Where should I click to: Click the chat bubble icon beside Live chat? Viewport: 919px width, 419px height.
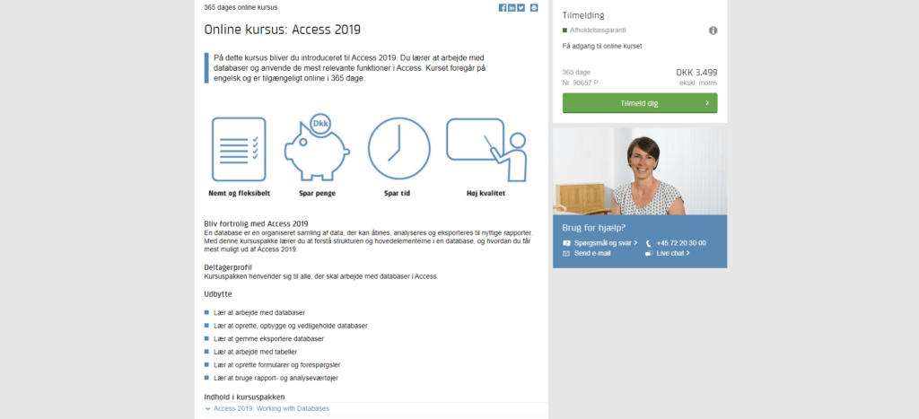[649, 253]
